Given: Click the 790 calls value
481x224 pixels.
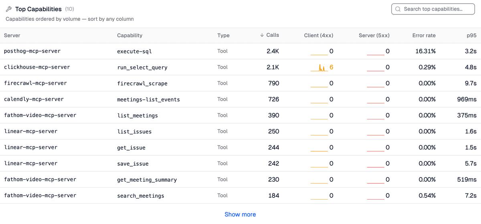Looking at the screenshot, I should [274, 83].
